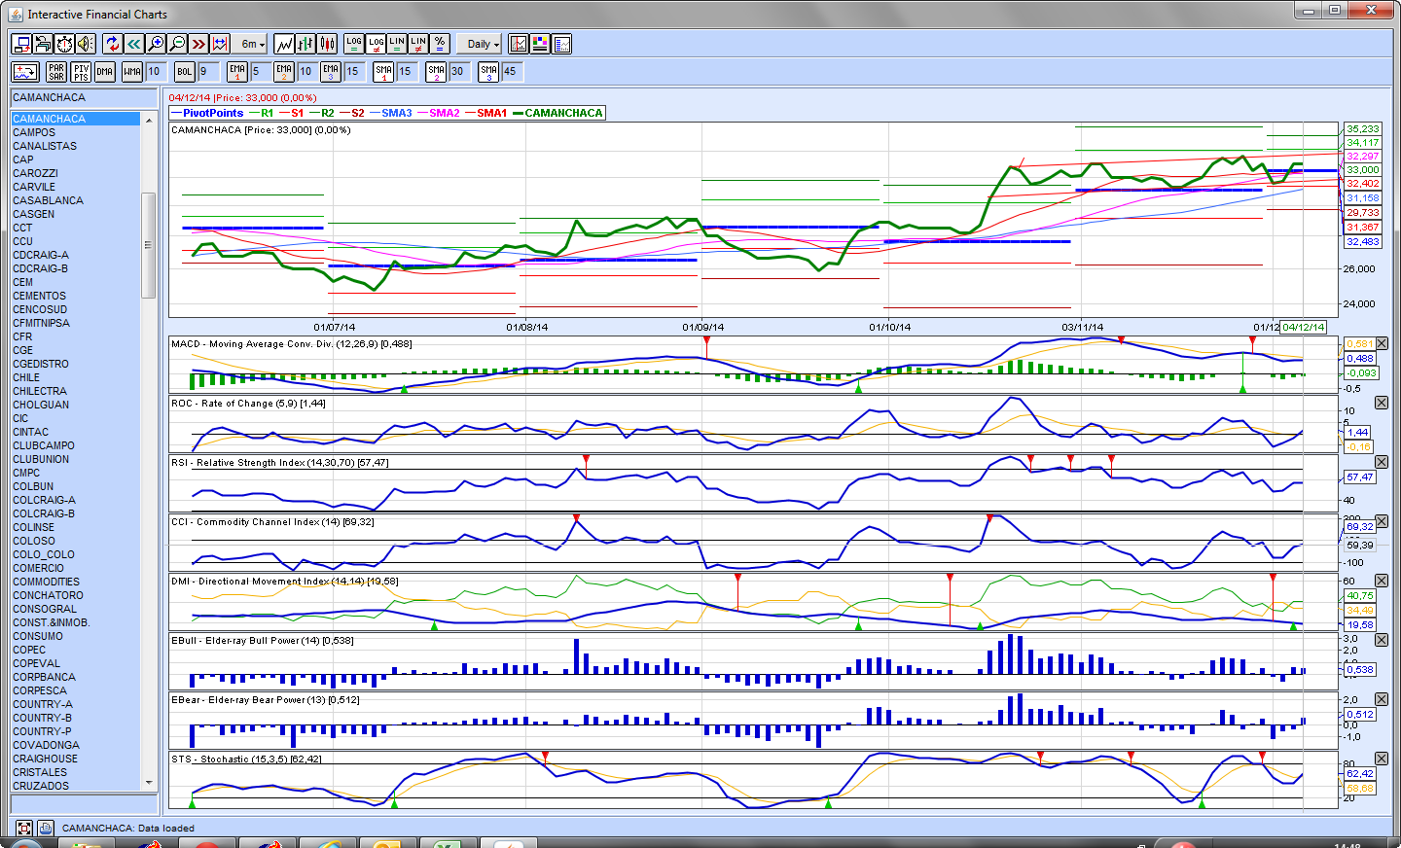Click the WMA period input field

coord(156,72)
